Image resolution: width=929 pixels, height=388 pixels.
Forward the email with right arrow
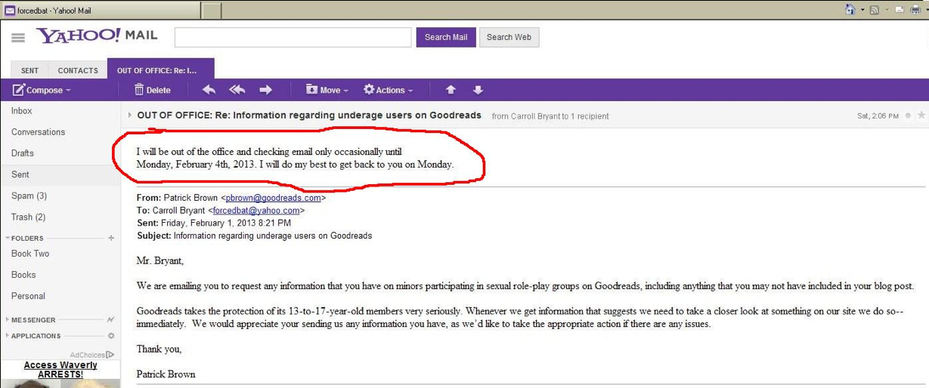click(x=265, y=90)
